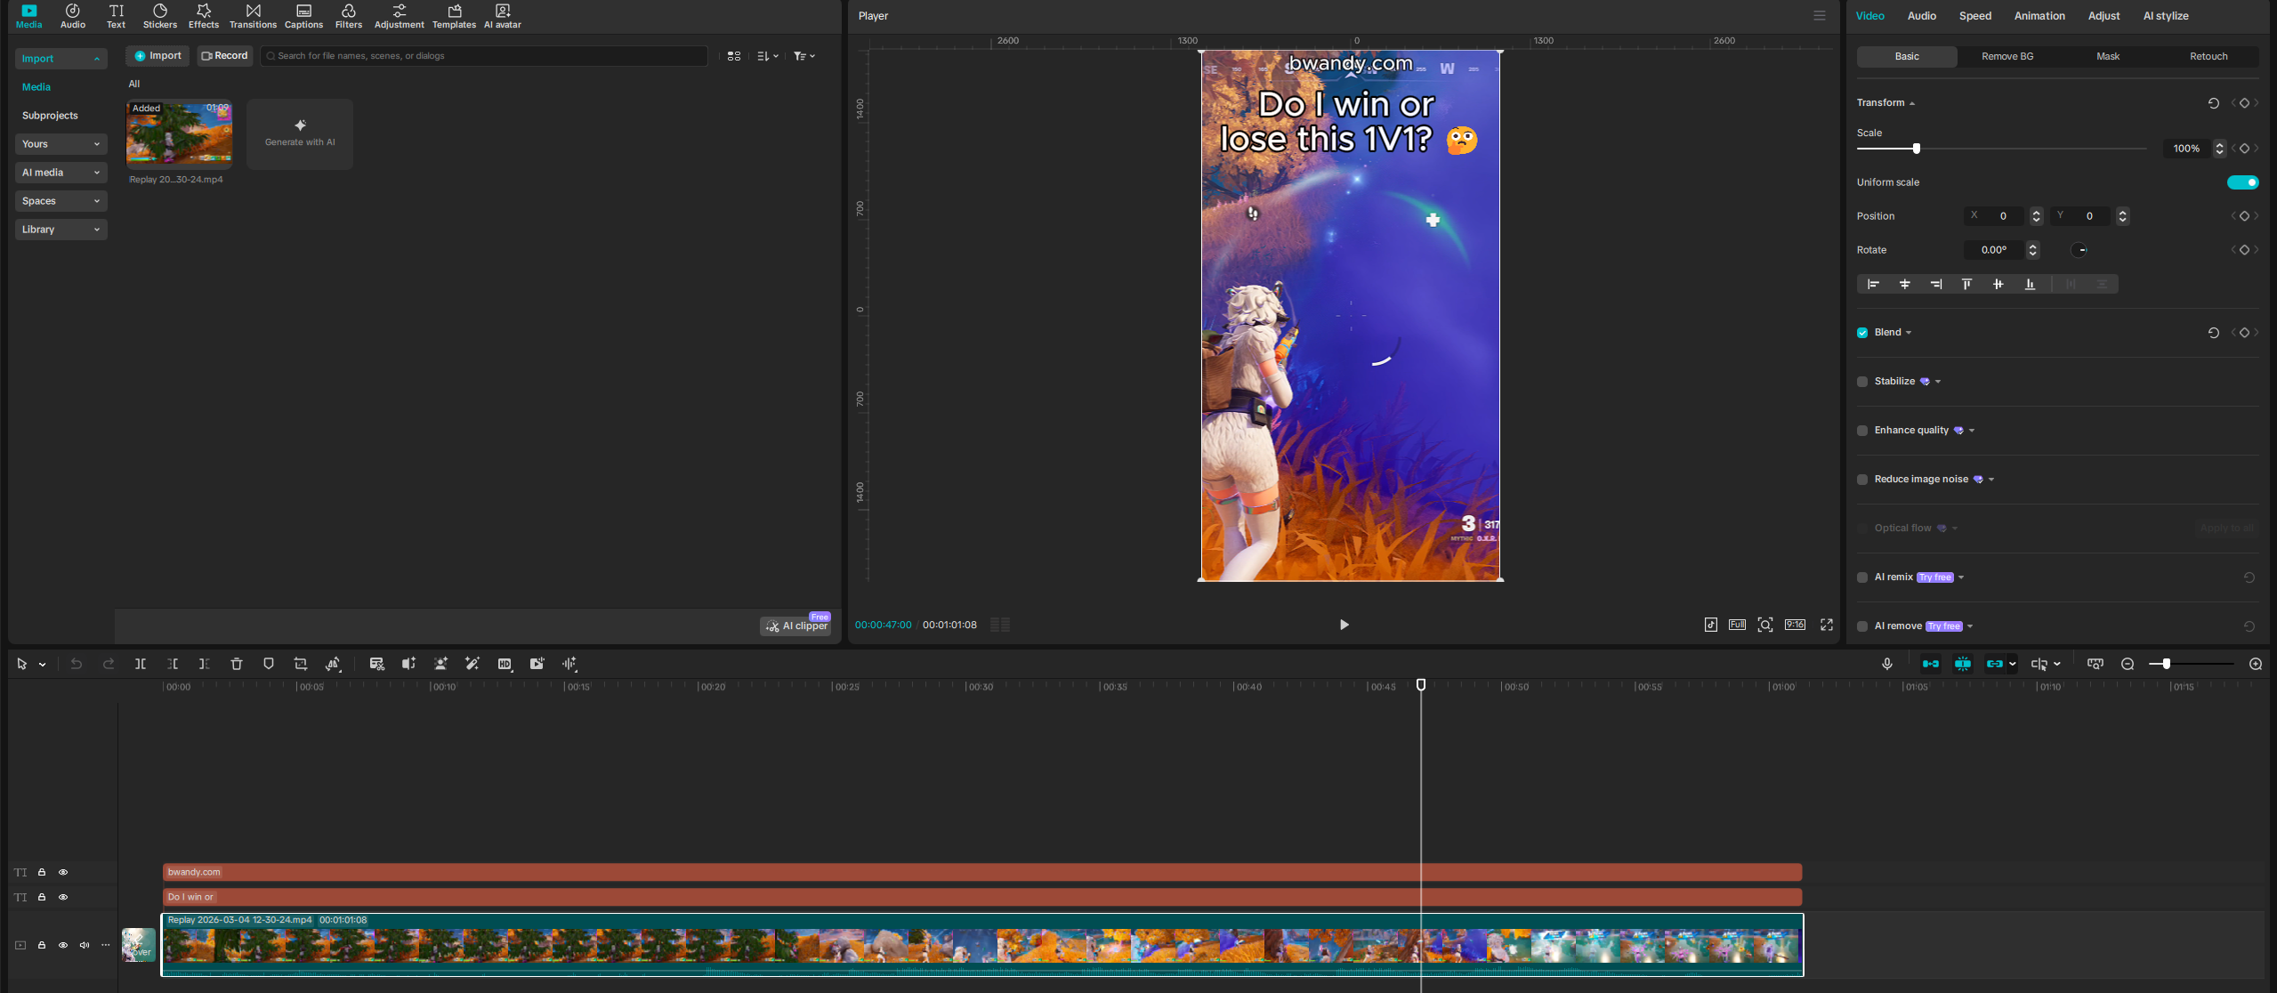Viewport: 2277px width, 993px height.
Task: Open the filter dropdown in media panel
Action: (804, 56)
